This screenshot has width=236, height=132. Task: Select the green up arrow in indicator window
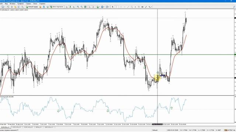click(x=171, y=108)
